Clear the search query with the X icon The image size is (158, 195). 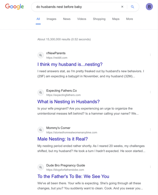pyautogui.click(x=122, y=7)
